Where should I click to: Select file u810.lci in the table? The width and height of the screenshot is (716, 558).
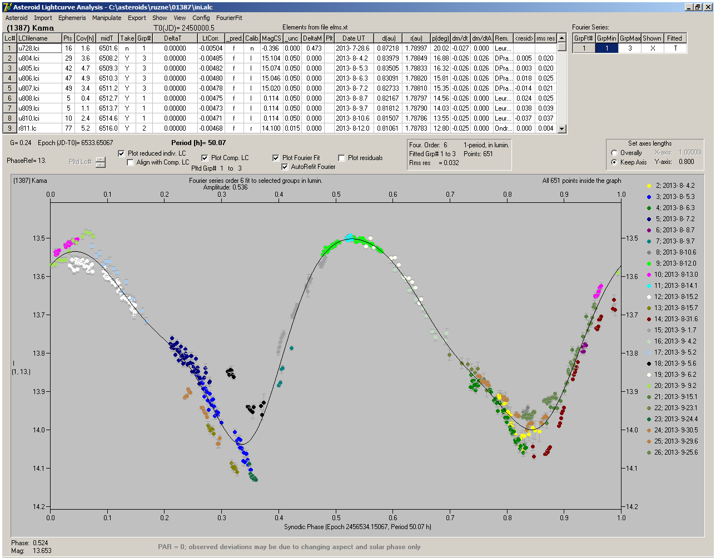click(x=39, y=118)
